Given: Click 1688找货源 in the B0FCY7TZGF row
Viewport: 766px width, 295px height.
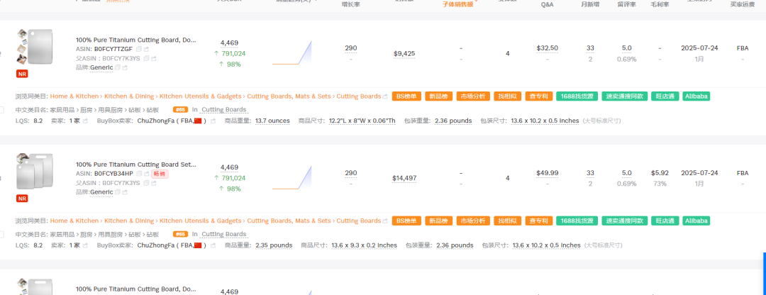Looking at the screenshot, I should pos(577,96).
